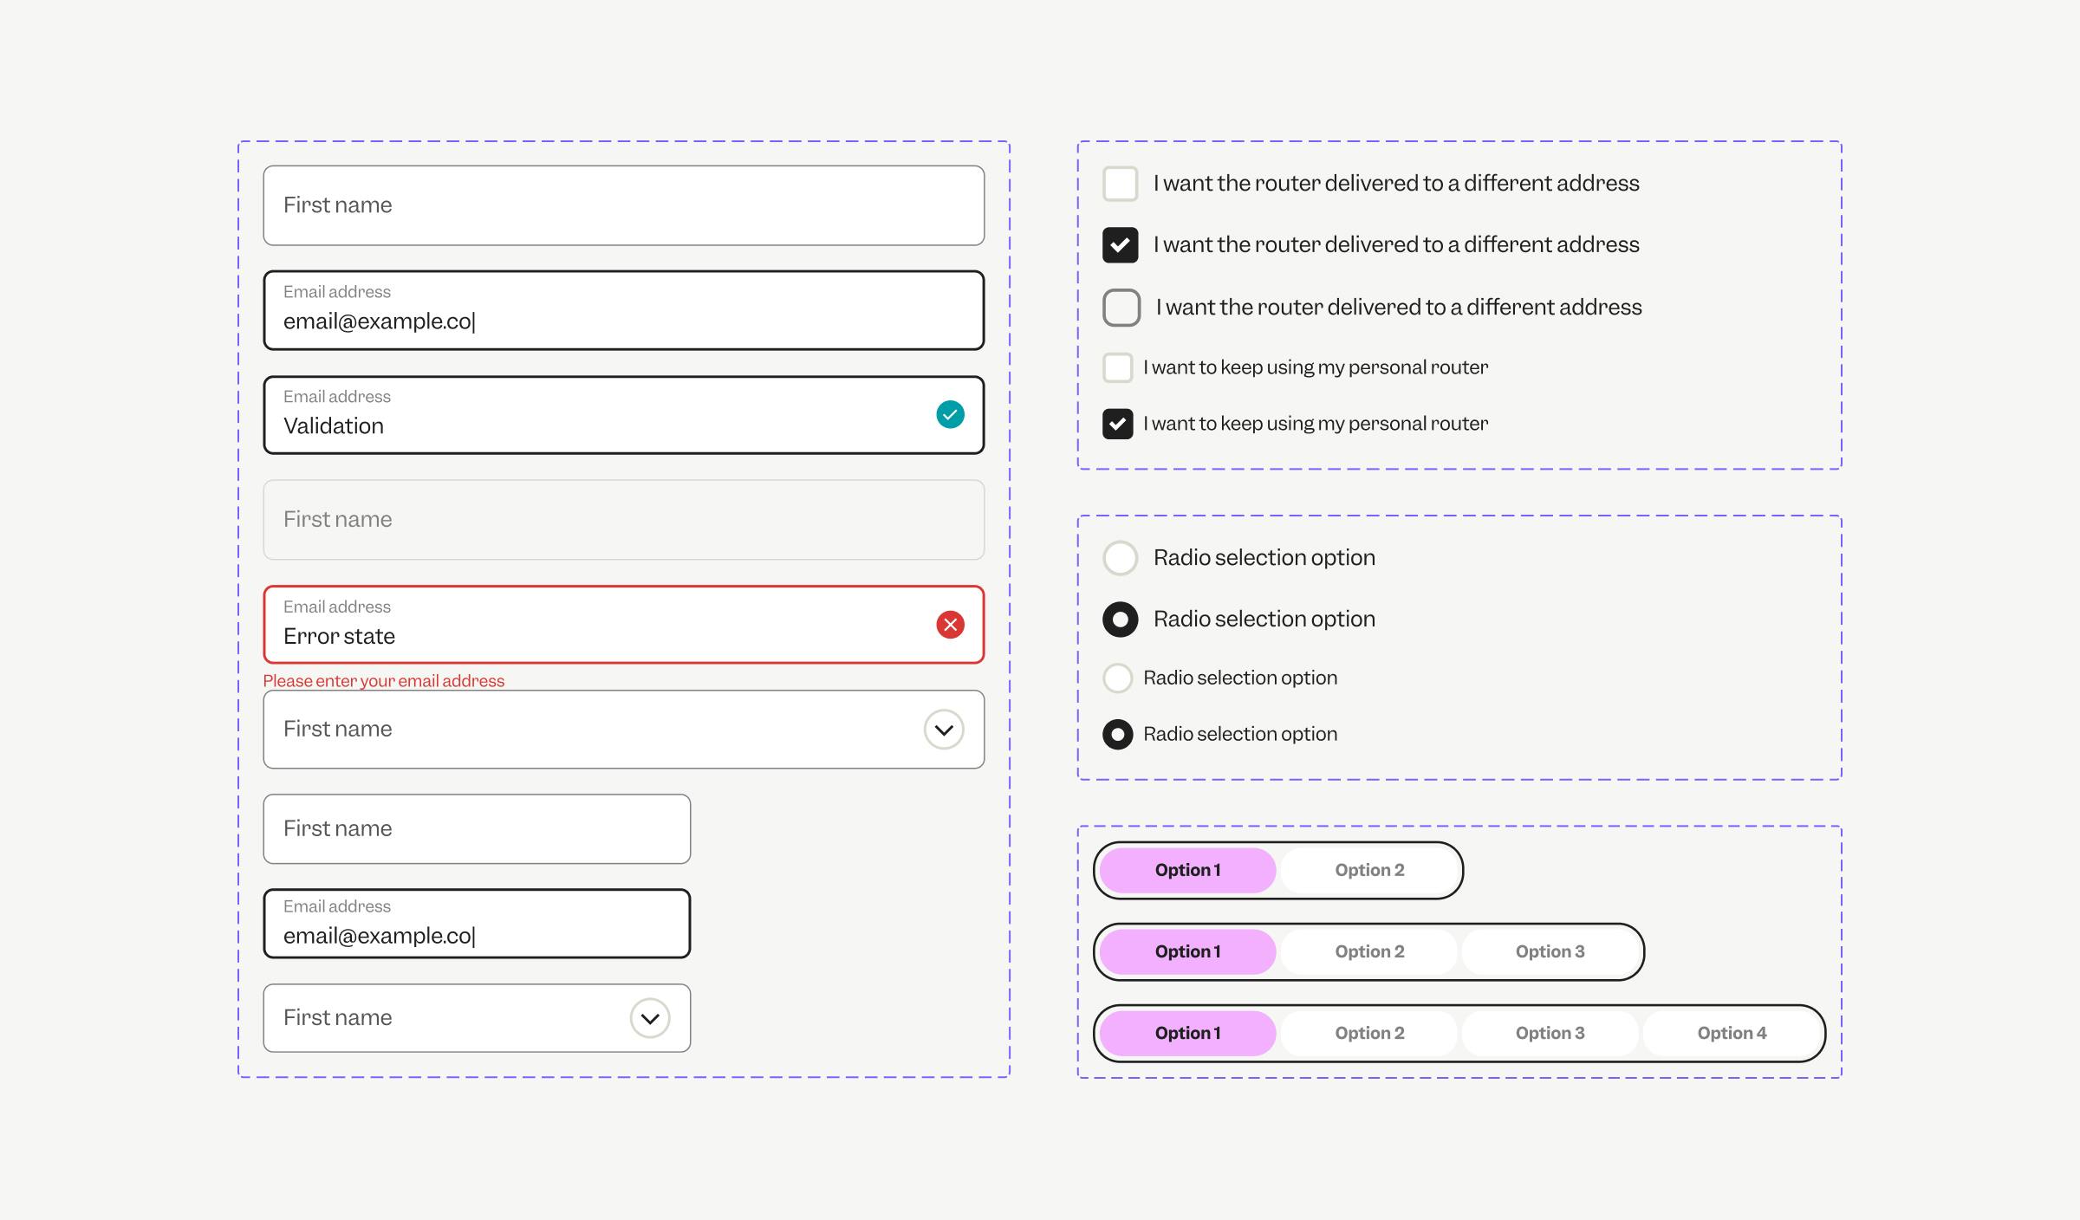Uncheck the checked personal router checkbox
The height and width of the screenshot is (1220, 2080).
tap(1117, 424)
